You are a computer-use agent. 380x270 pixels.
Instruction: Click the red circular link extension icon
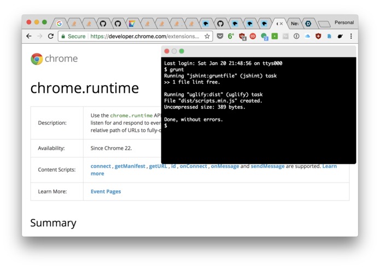click(x=253, y=36)
